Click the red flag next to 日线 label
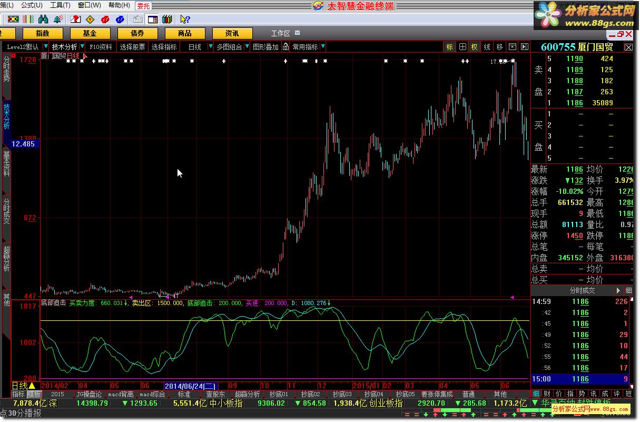 pos(85,55)
